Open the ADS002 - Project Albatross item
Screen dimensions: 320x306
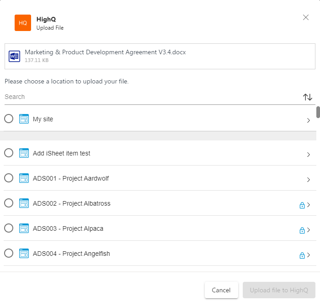tap(72, 203)
